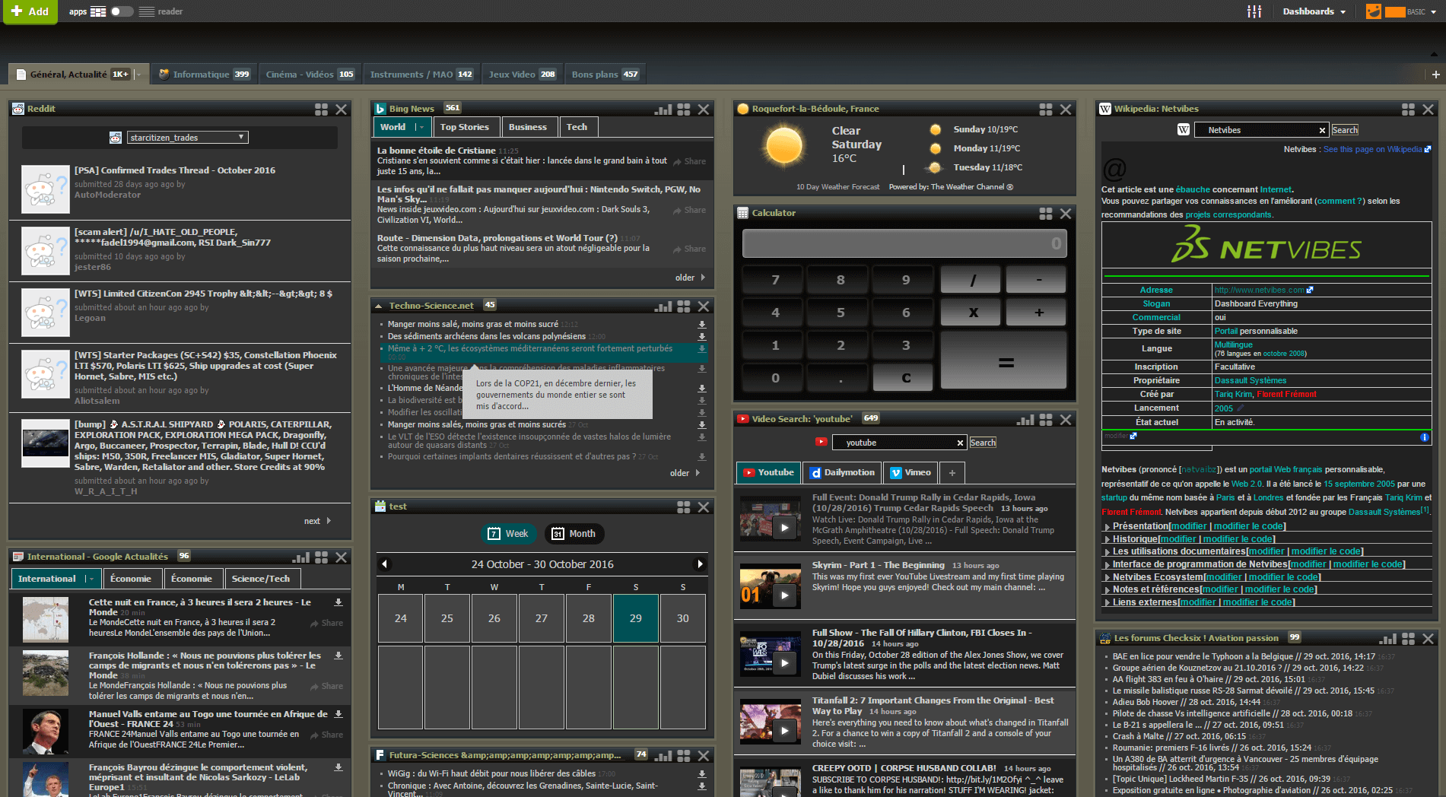Screen dimensions: 1446x797
Task: Click the older link in the Techno-Science widget
Action: [x=680, y=472]
